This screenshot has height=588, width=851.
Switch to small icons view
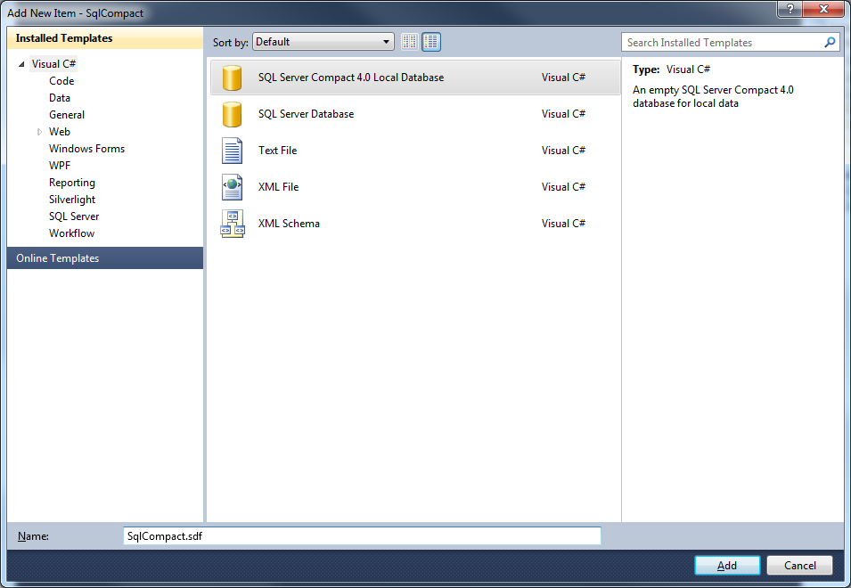tap(410, 42)
